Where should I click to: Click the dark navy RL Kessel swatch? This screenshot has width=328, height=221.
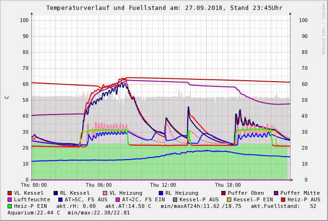(x=56, y=193)
